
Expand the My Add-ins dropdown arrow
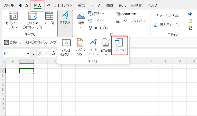pos(184,25)
